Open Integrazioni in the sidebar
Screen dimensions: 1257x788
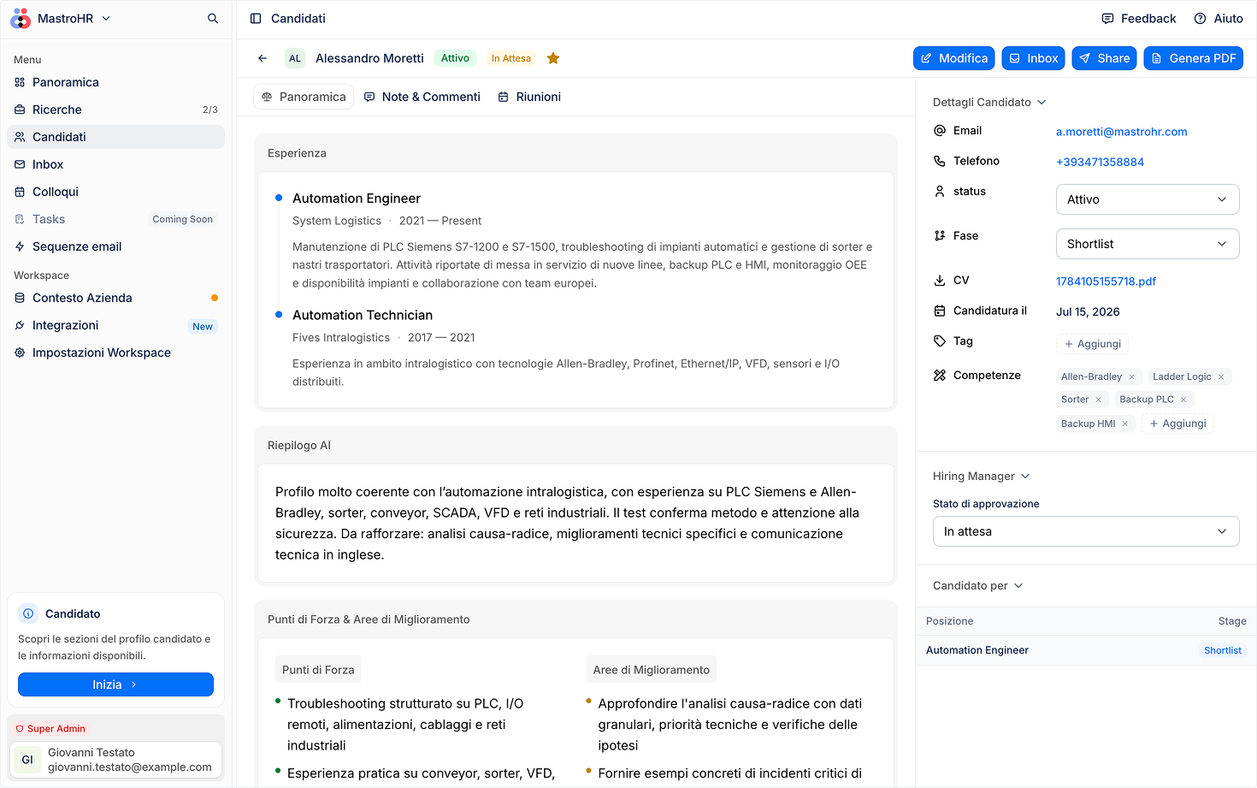pos(115,325)
